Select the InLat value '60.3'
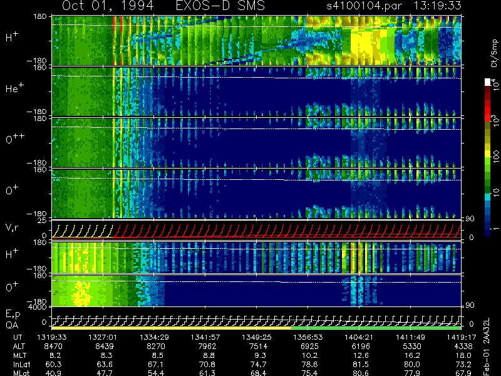Image resolution: width=501 pixels, height=376 pixels. (53, 364)
